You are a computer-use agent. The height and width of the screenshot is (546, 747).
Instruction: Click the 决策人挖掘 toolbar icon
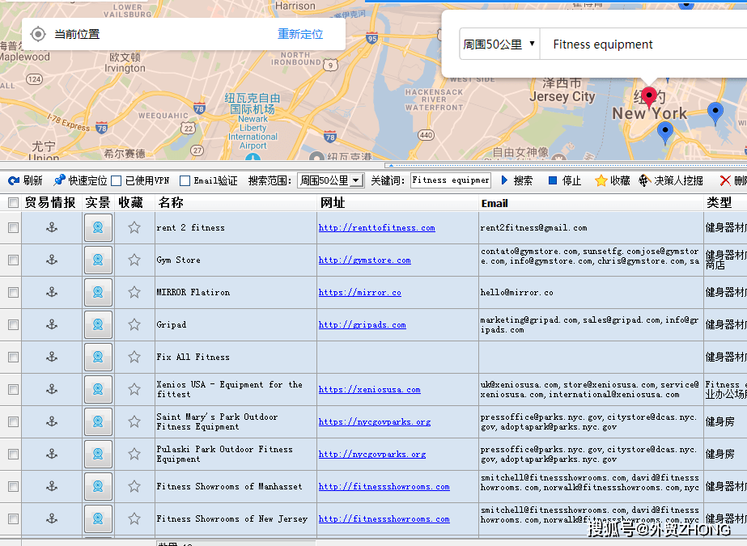pos(644,180)
